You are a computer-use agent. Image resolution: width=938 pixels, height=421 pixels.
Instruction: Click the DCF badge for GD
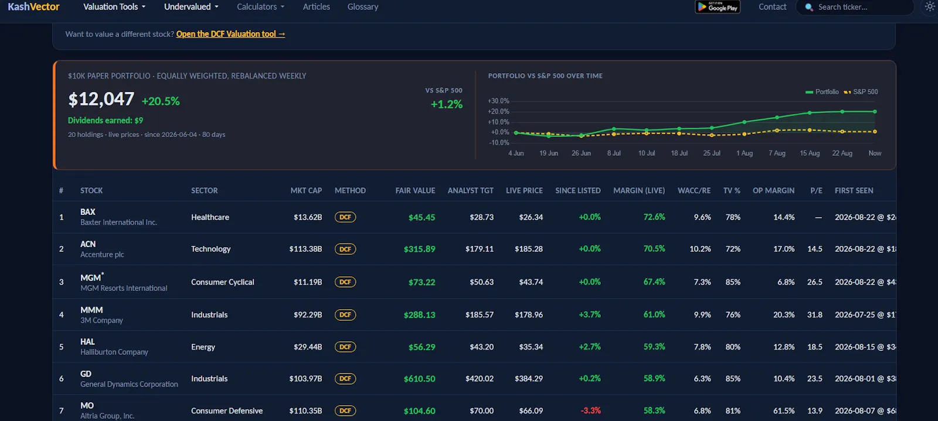(x=345, y=379)
